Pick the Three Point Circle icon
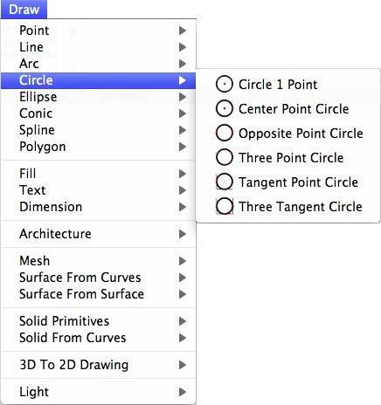 tap(225, 157)
